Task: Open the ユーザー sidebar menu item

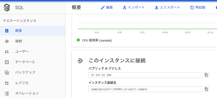Action: point(33,52)
